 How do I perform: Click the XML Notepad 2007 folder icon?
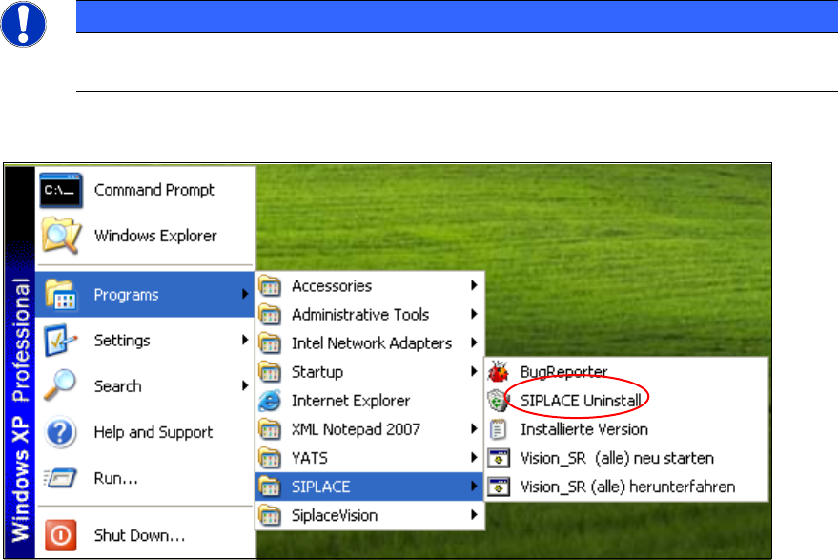pos(270,429)
